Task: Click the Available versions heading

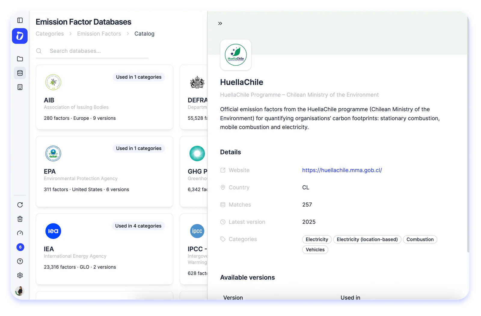Action: [x=247, y=278]
